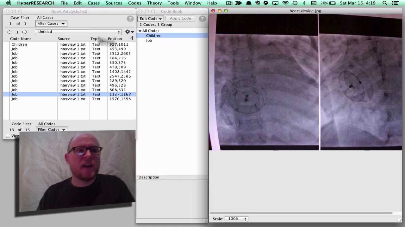Image resolution: width=405 pixels, height=227 pixels.
Task: Click the Apply Code button
Action: point(180,19)
